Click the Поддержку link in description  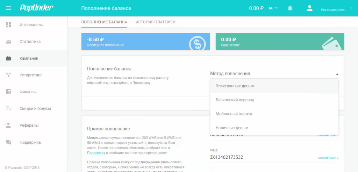click(96, 153)
